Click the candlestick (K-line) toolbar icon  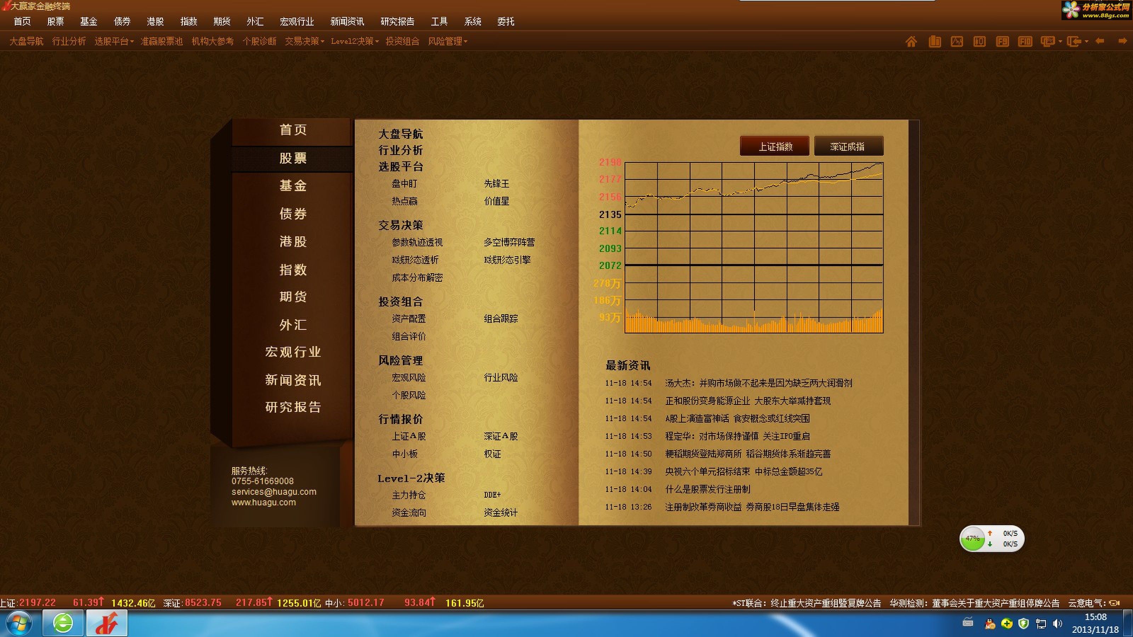click(979, 41)
